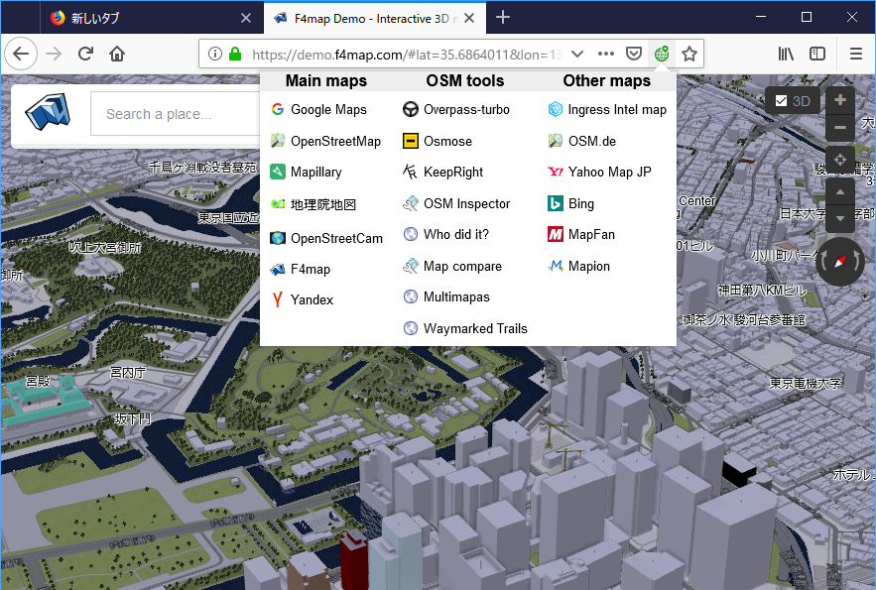Click the address bar URL text
The image size is (876, 590).
407,55
